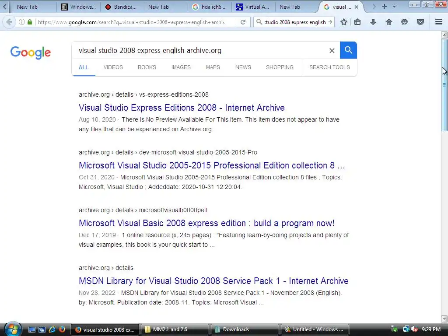448x336 pixels.
Task: Click the 9:29 PM taskbar clock
Action: click(x=431, y=329)
